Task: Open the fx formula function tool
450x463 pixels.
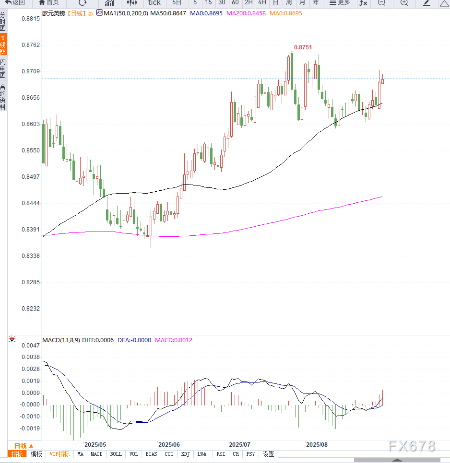Action: point(363,3)
